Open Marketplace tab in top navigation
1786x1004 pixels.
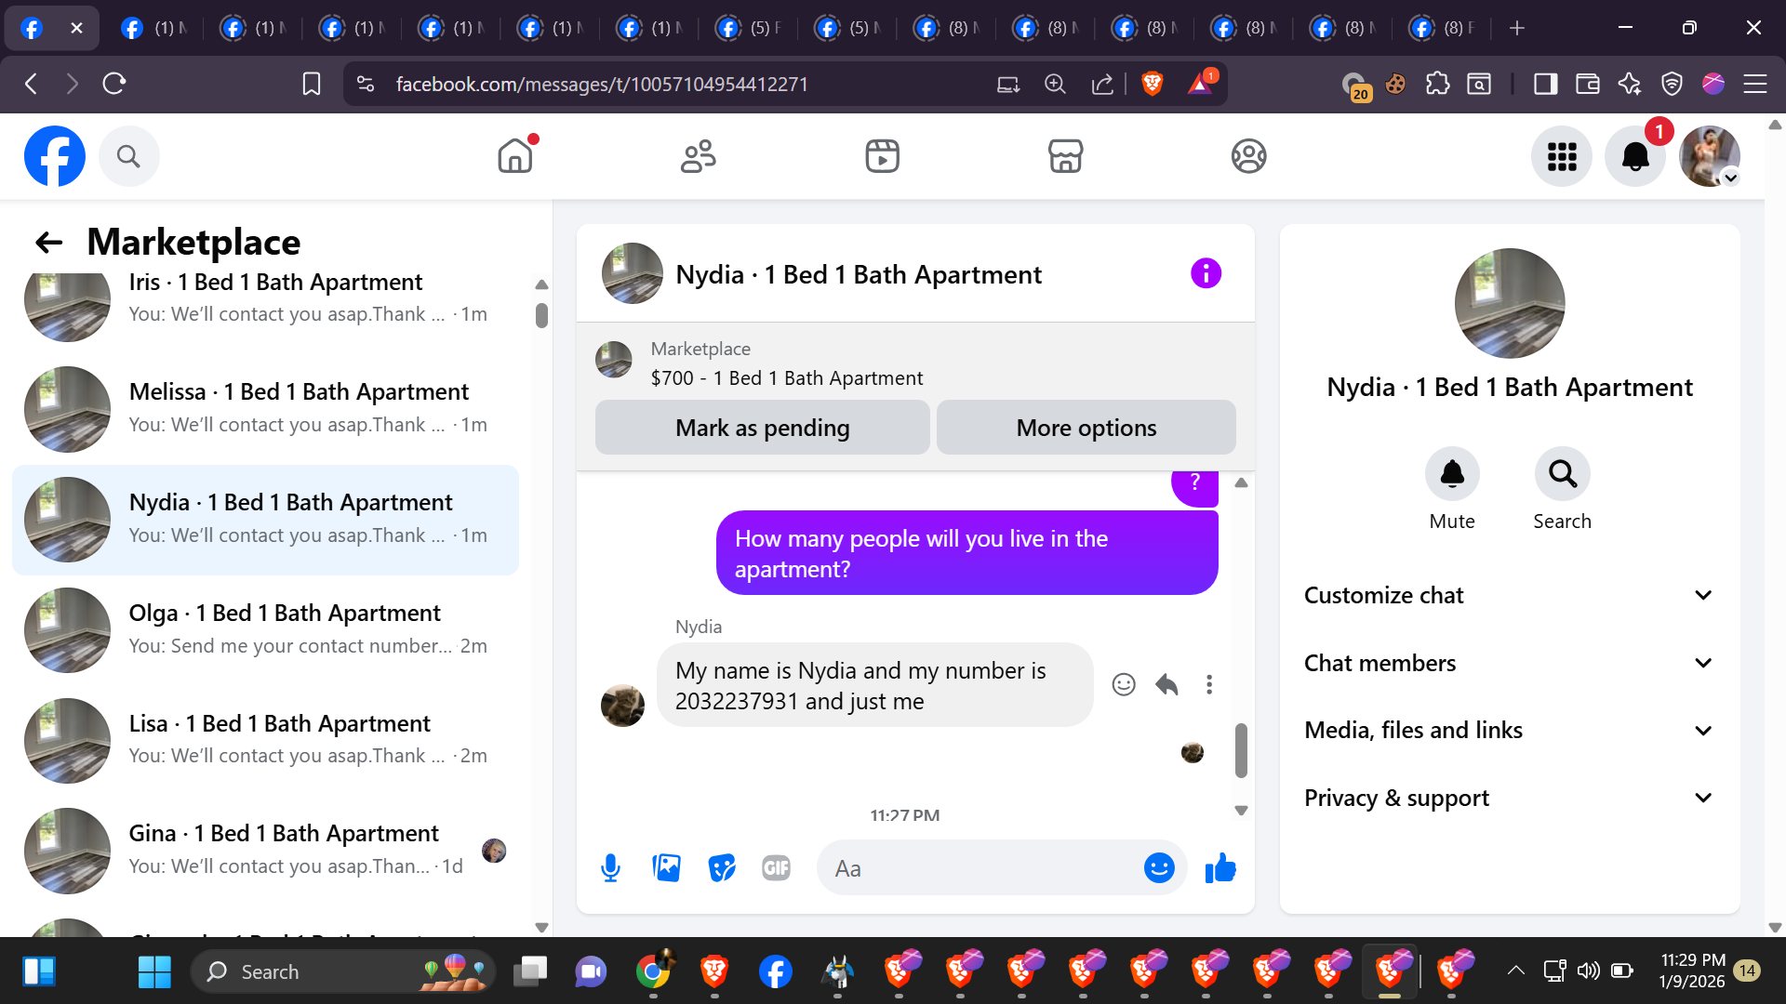click(x=1065, y=156)
